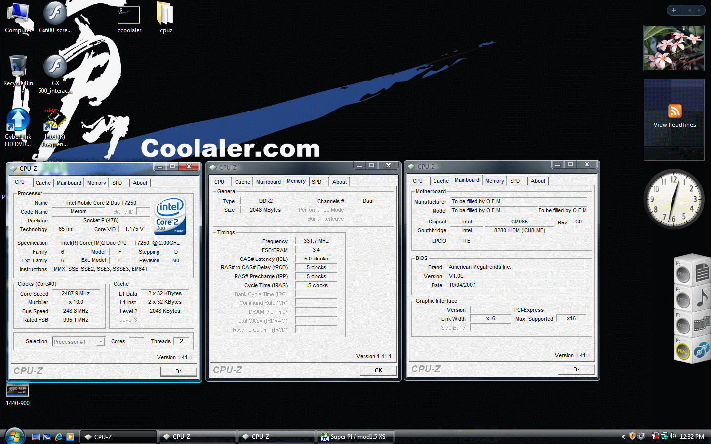Viewport: 711px width, 444px height.
Task: Click Switch between windows quick launch icon
Action: 47,437
